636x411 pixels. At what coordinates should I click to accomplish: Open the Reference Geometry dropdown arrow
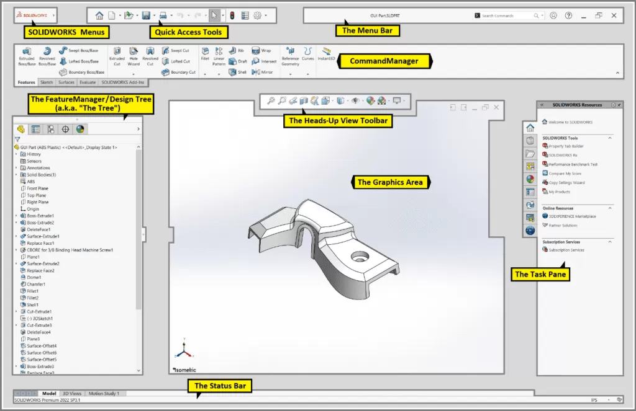click(x=291, y=74)
